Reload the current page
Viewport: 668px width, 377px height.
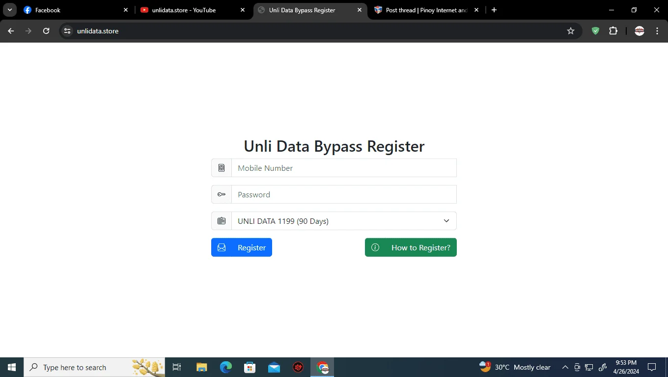[x=46, y=31]
